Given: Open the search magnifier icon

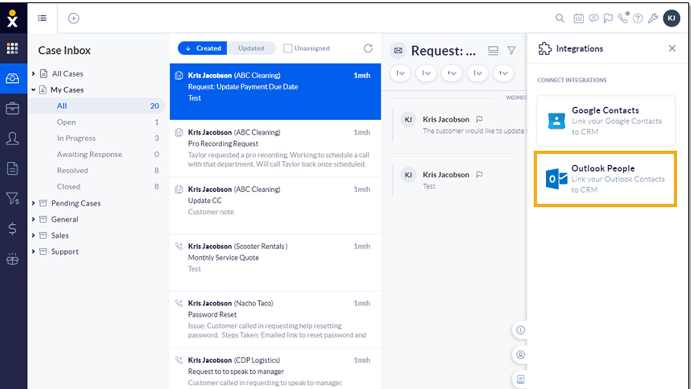Looking at the screenshot, I should click(x=560, y=18).
